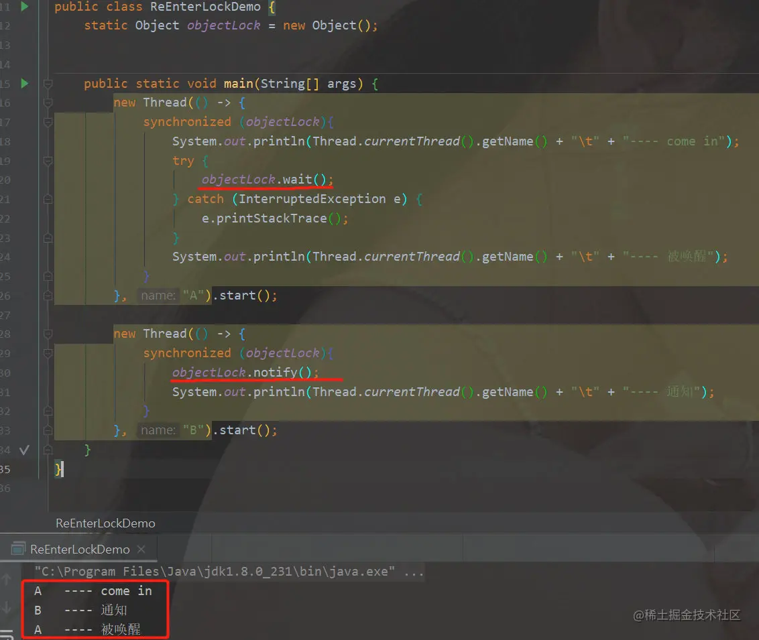Click the down-arrow icon in run console toolbar
Viewport: 759px width, 640px height.
(7, 607)
